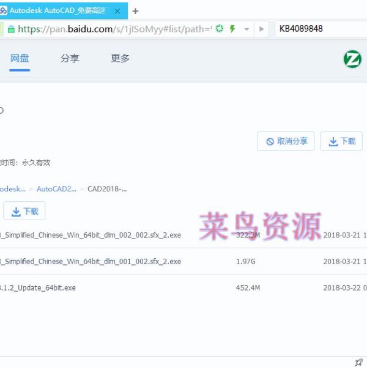The image size is (367, 367).
Task: Click the Baidu cloud favicon on the tab
Action: (4, 10)
